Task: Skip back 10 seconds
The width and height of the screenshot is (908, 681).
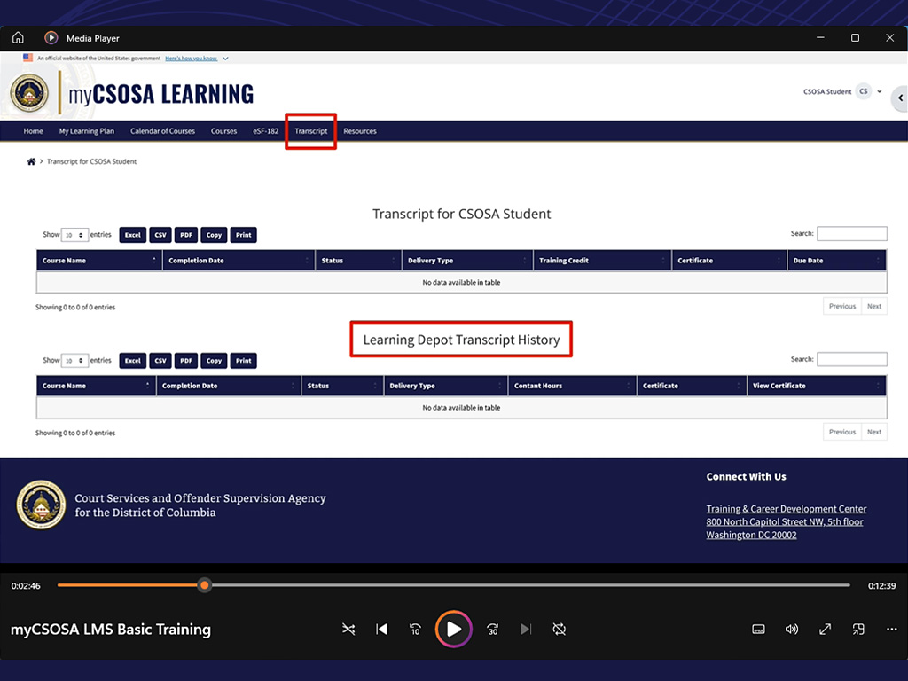Action: 415,630
